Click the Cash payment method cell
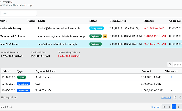Screen dimensions: 182x111 pyautogui.click(x=38, y=84)
